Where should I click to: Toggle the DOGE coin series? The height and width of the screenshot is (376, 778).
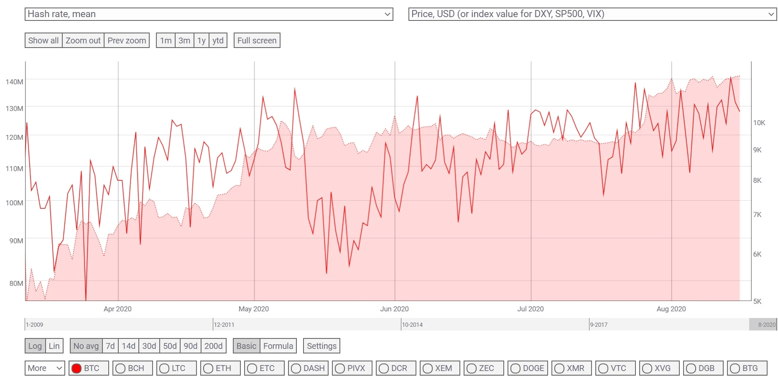click(528, 368)
